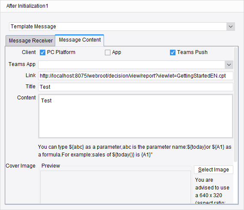Image resolution: width=244 pixels, height=210 pixels.
Task: Click the vertical scrollbar of the panel
Action: coord(235,105)
